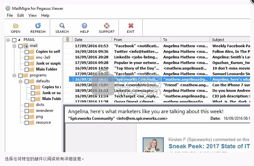Check the resource folder checkbox
254x166 pixels.
click(27, 123)
